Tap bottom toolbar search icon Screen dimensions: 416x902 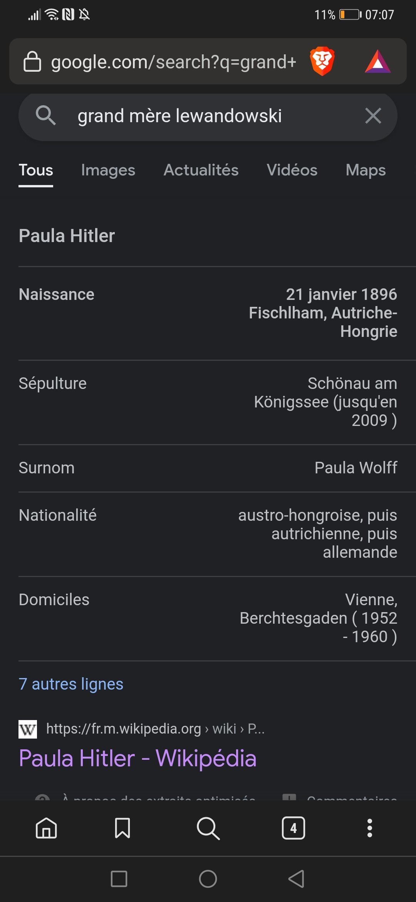(x=208, y=828)
